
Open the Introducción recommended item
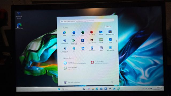pos(75,63)
